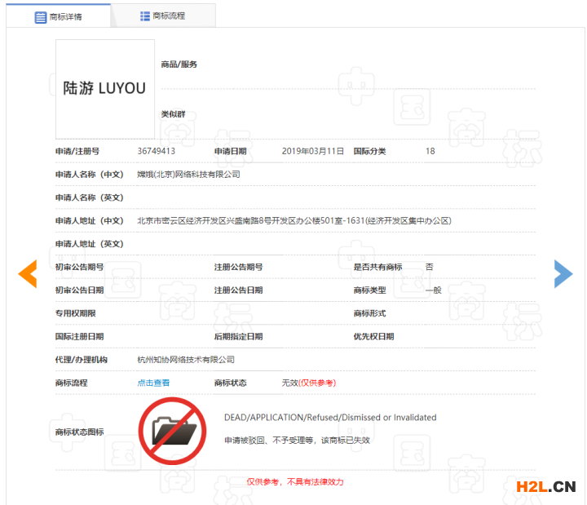The width and height of the screenshot is (587, 505).
Task: Click the 一般 trademark type value
Action: [433, 290]
